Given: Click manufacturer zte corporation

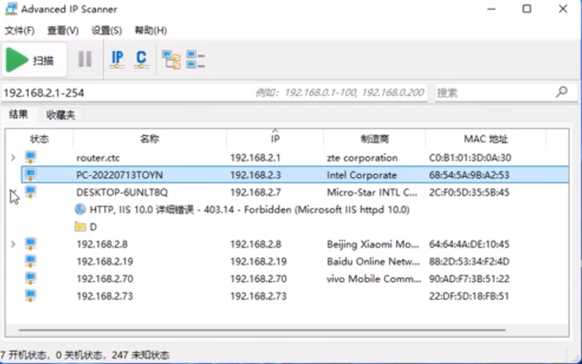Looking at the screenshot, I should coord(362,158).
